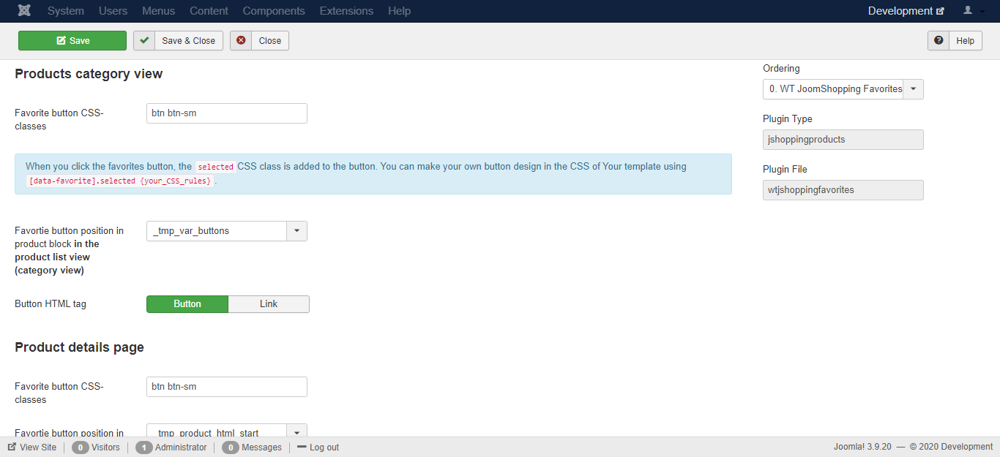This screenshot has height=457, width=1000.
Task: Click the View Site external link icon
Action: pos(12,447)
